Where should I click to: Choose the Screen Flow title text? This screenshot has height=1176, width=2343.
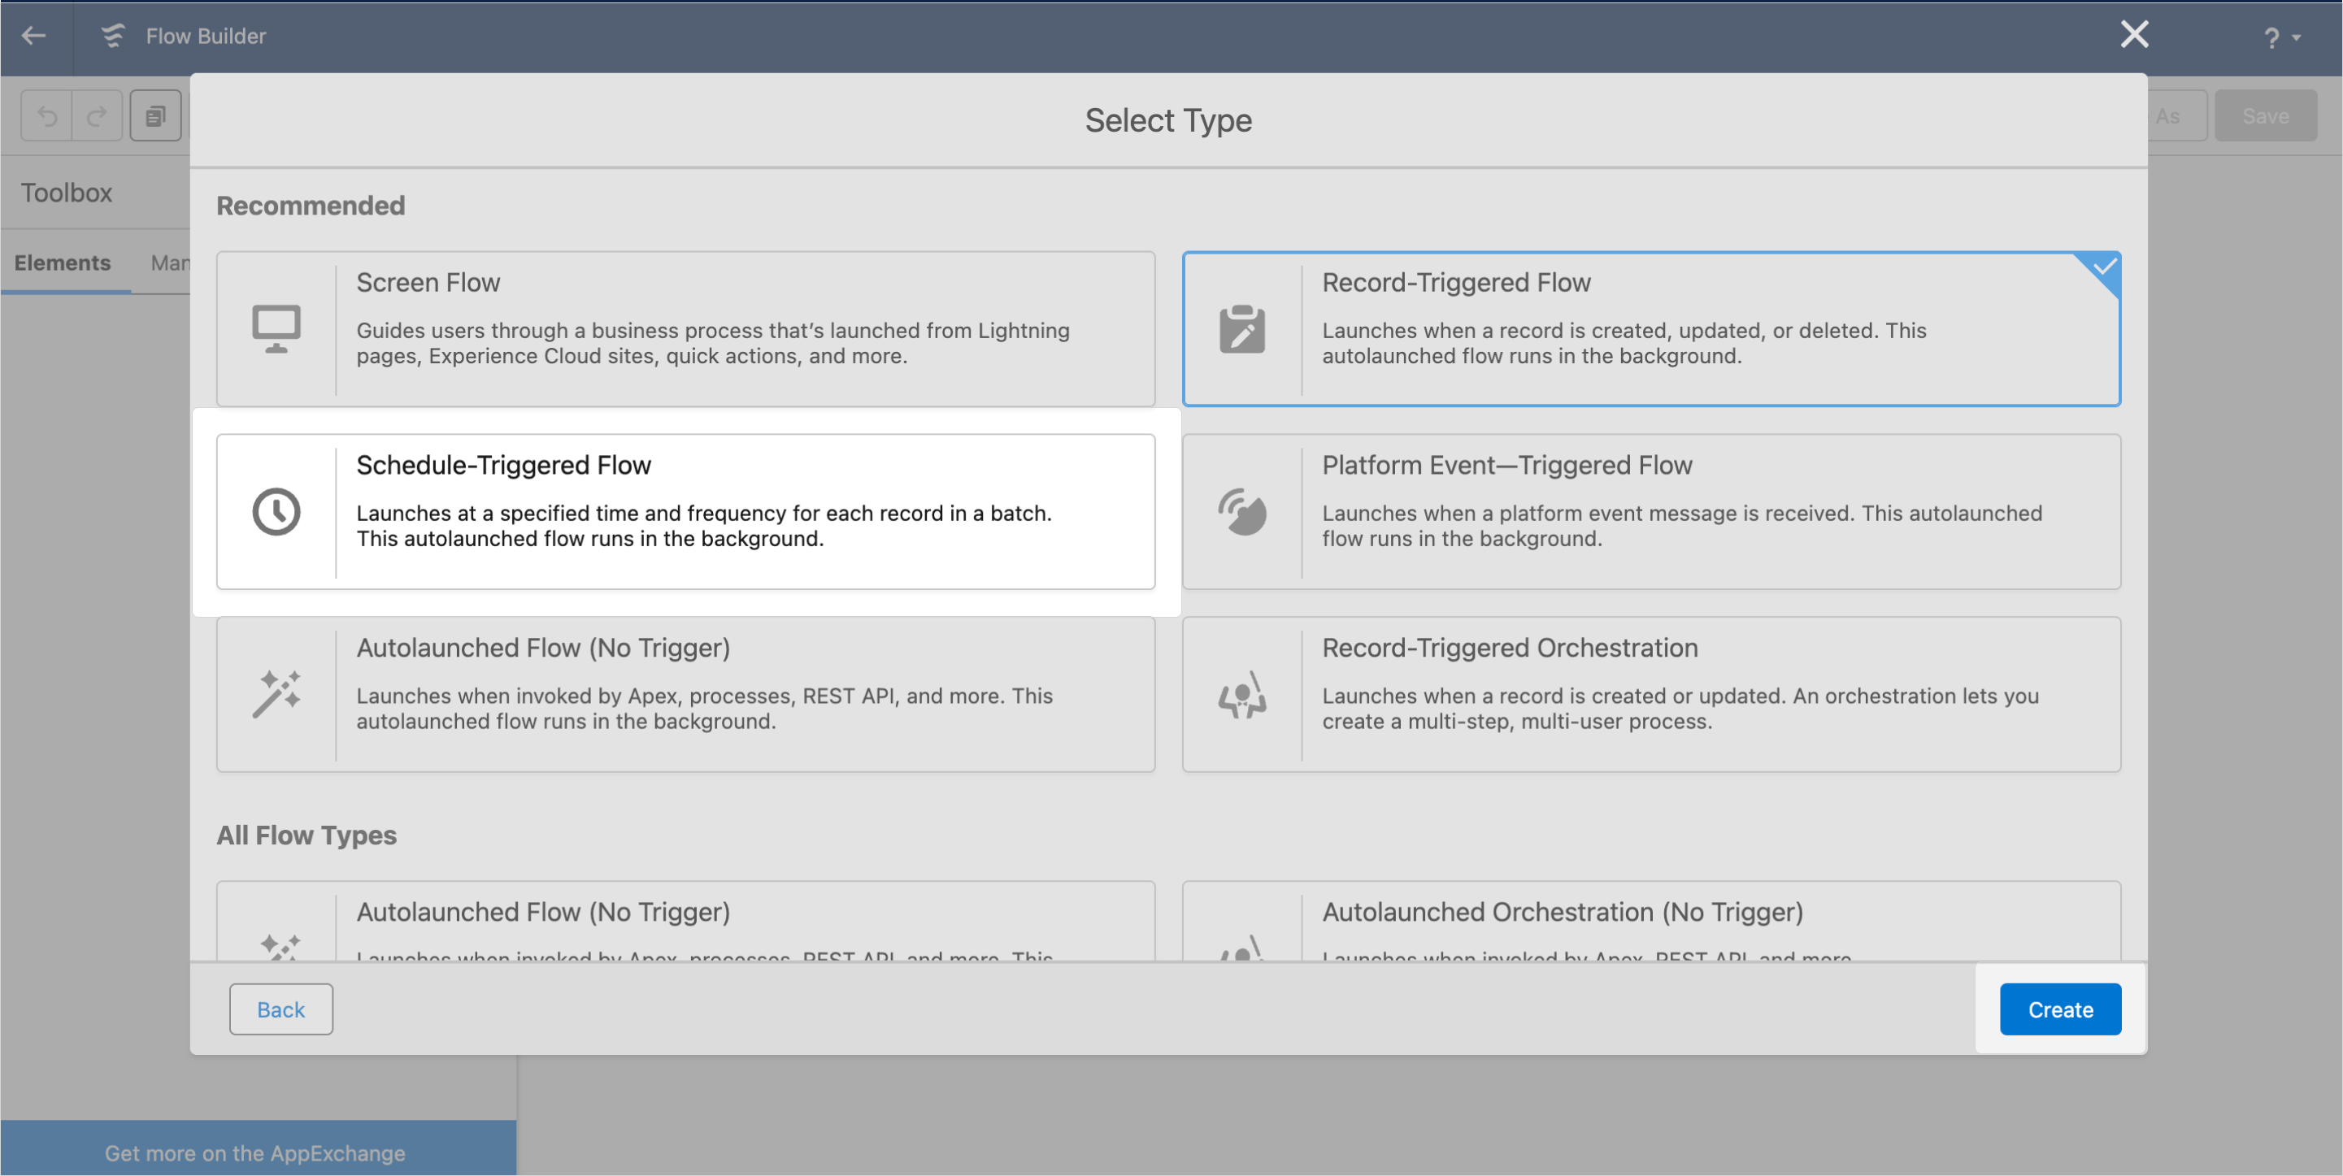click(428, 283)
